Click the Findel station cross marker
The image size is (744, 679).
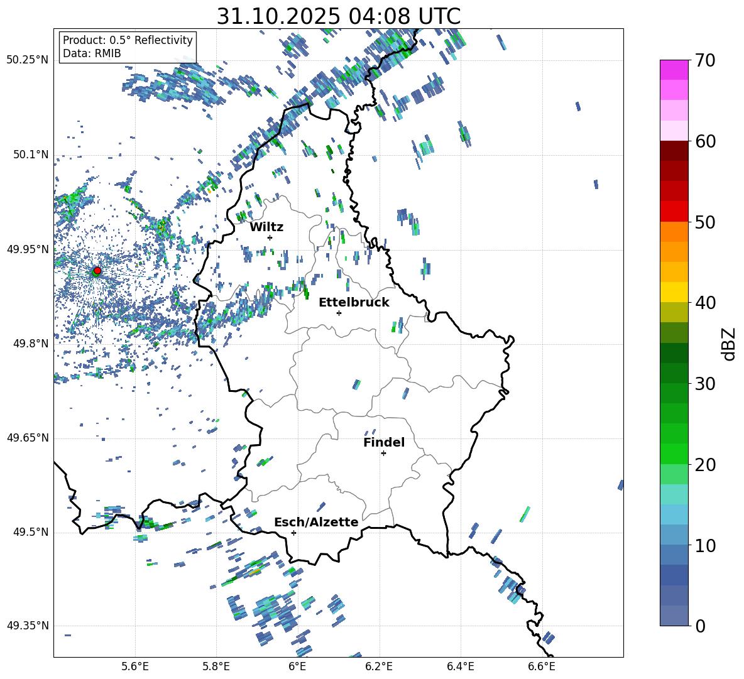[383, 454]
